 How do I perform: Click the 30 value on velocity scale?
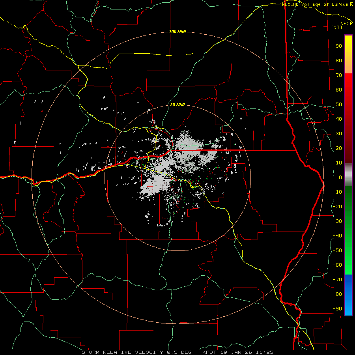point(339,134)
